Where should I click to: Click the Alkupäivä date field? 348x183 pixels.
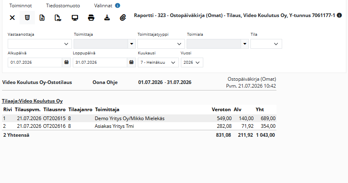point(35,62)
